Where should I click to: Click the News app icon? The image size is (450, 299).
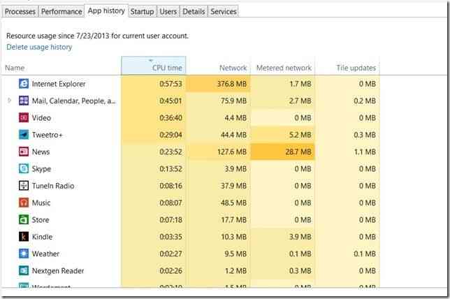(24, 152)
